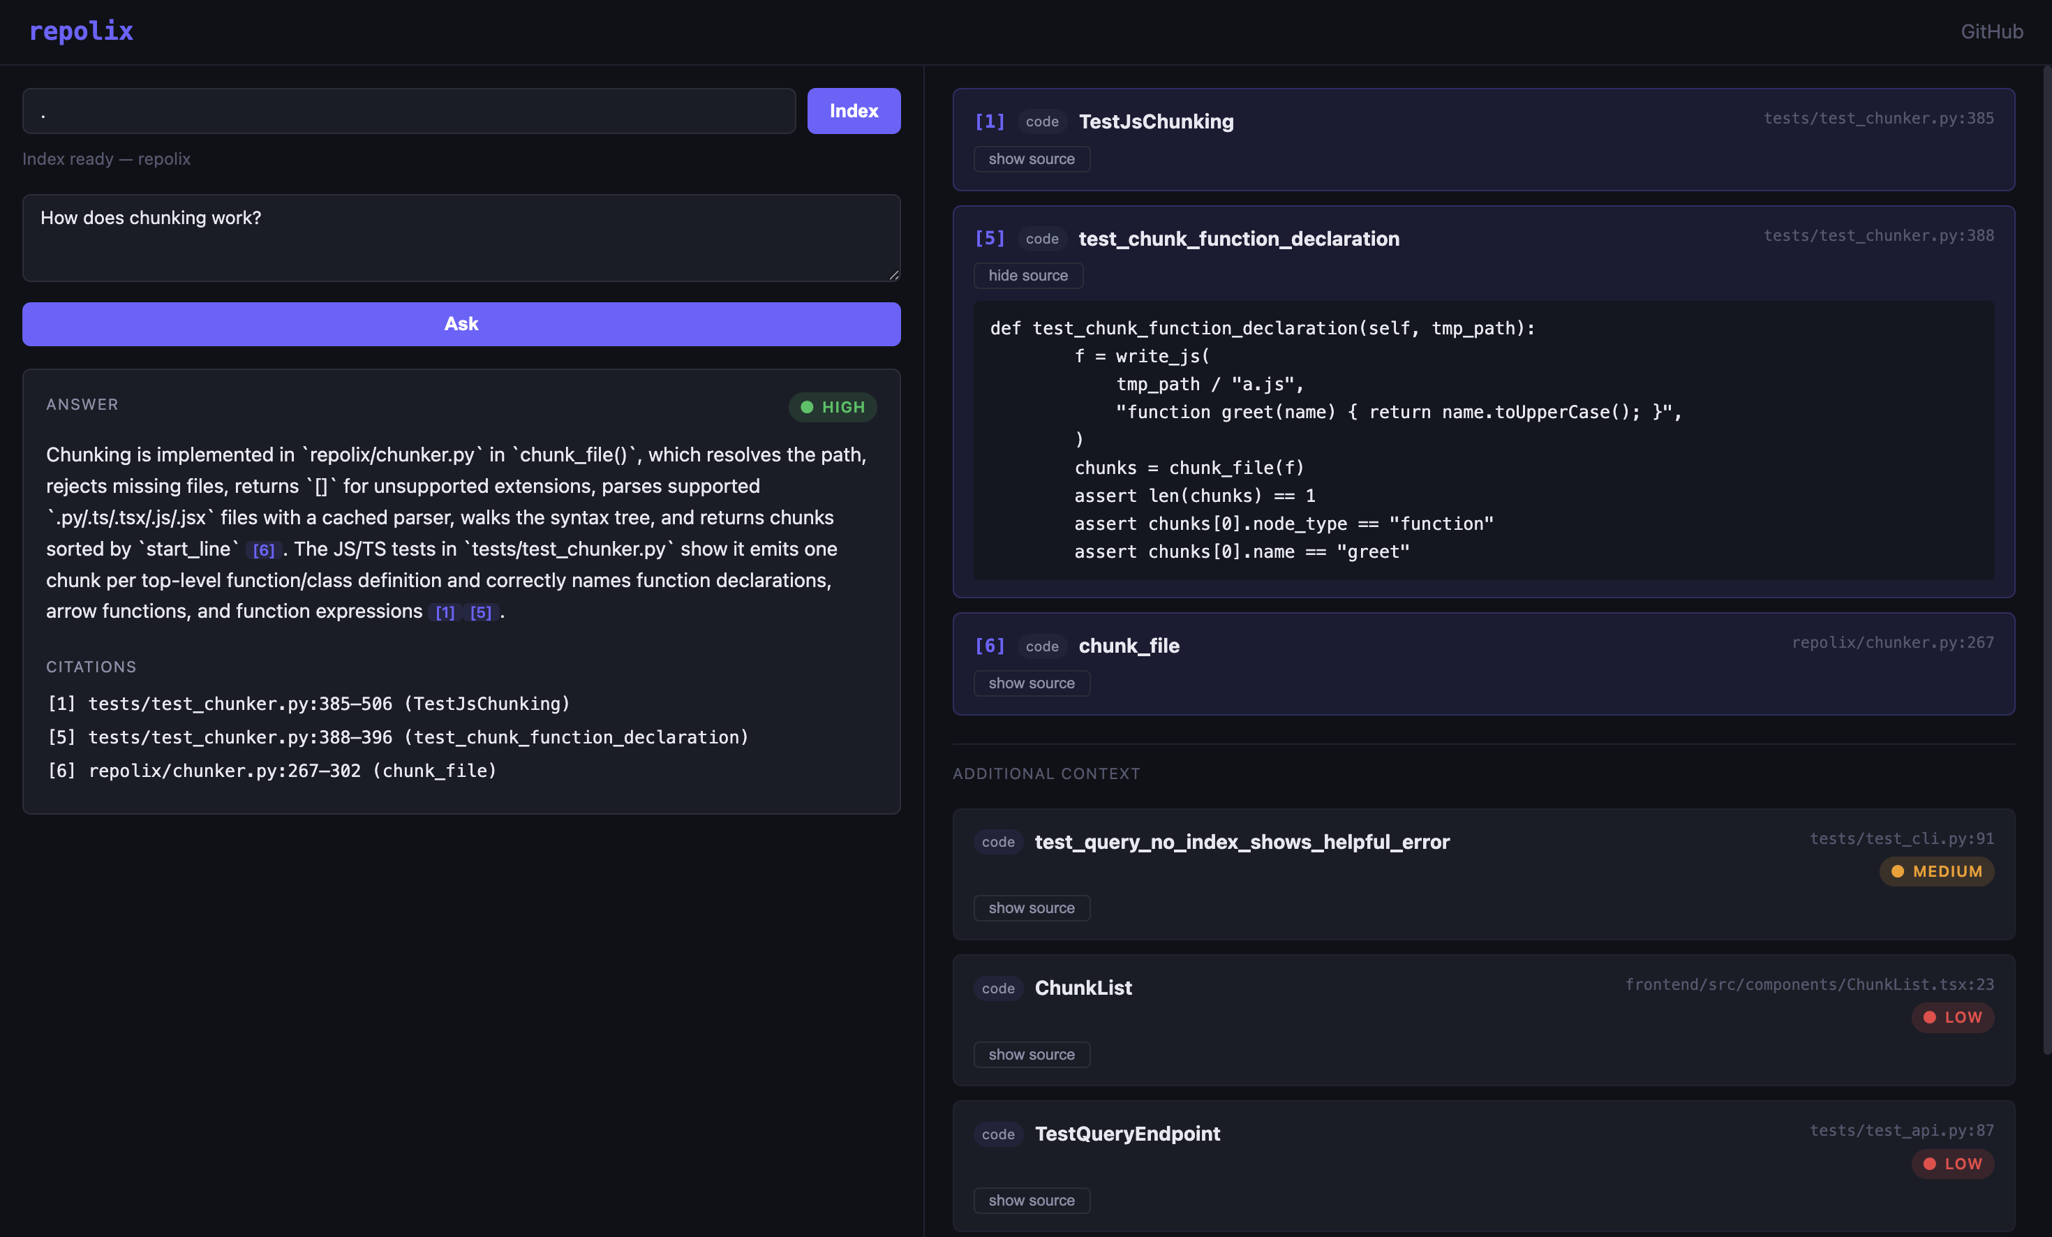Viewport: 2052px width, 1237px height.
Task: Show source for ChunkList
Action: pyautogui.click(x=1031, y=1053)
